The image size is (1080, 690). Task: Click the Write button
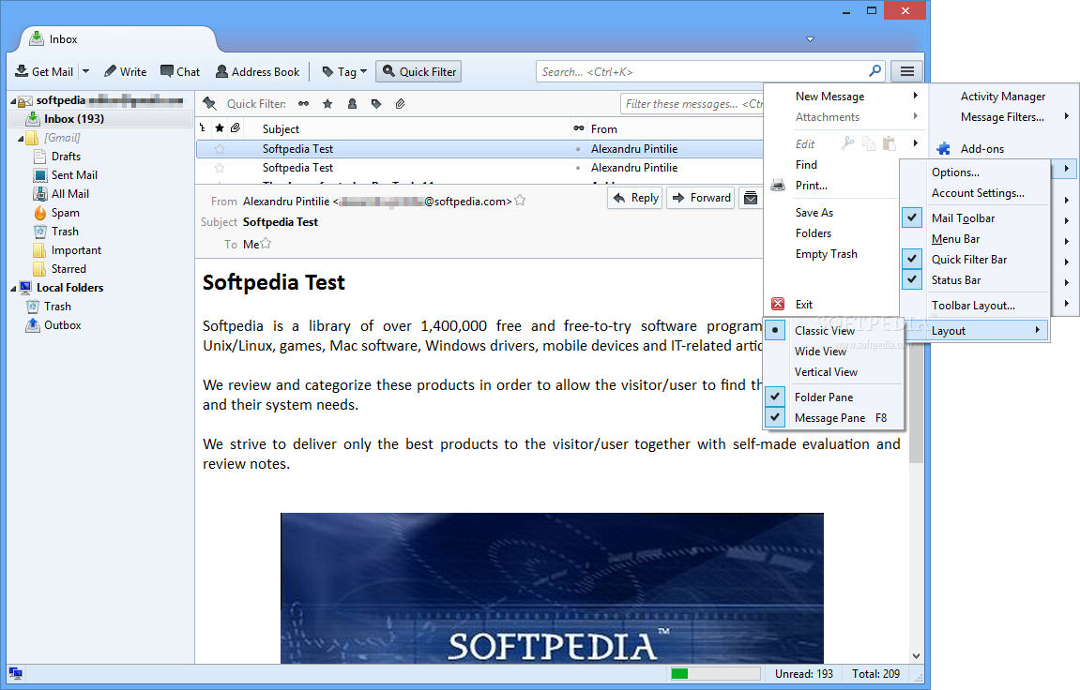pos(125,71)
